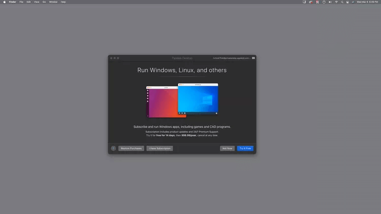Click the red Parallels icon in menu bar
This screenshot has width=381, height=214.
(317, 2)
